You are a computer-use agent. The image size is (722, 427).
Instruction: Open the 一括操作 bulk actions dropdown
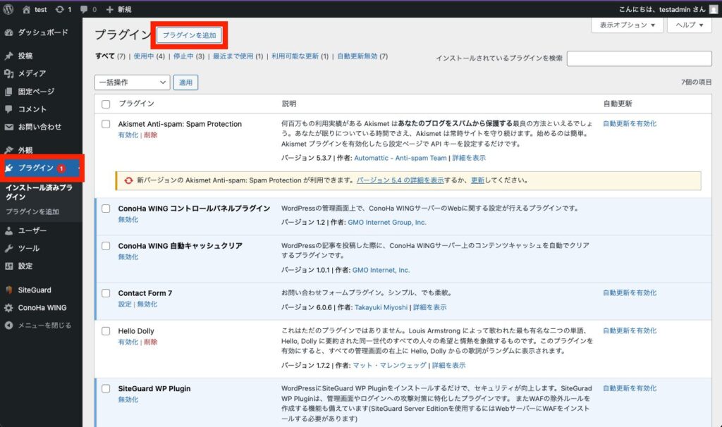132,82
